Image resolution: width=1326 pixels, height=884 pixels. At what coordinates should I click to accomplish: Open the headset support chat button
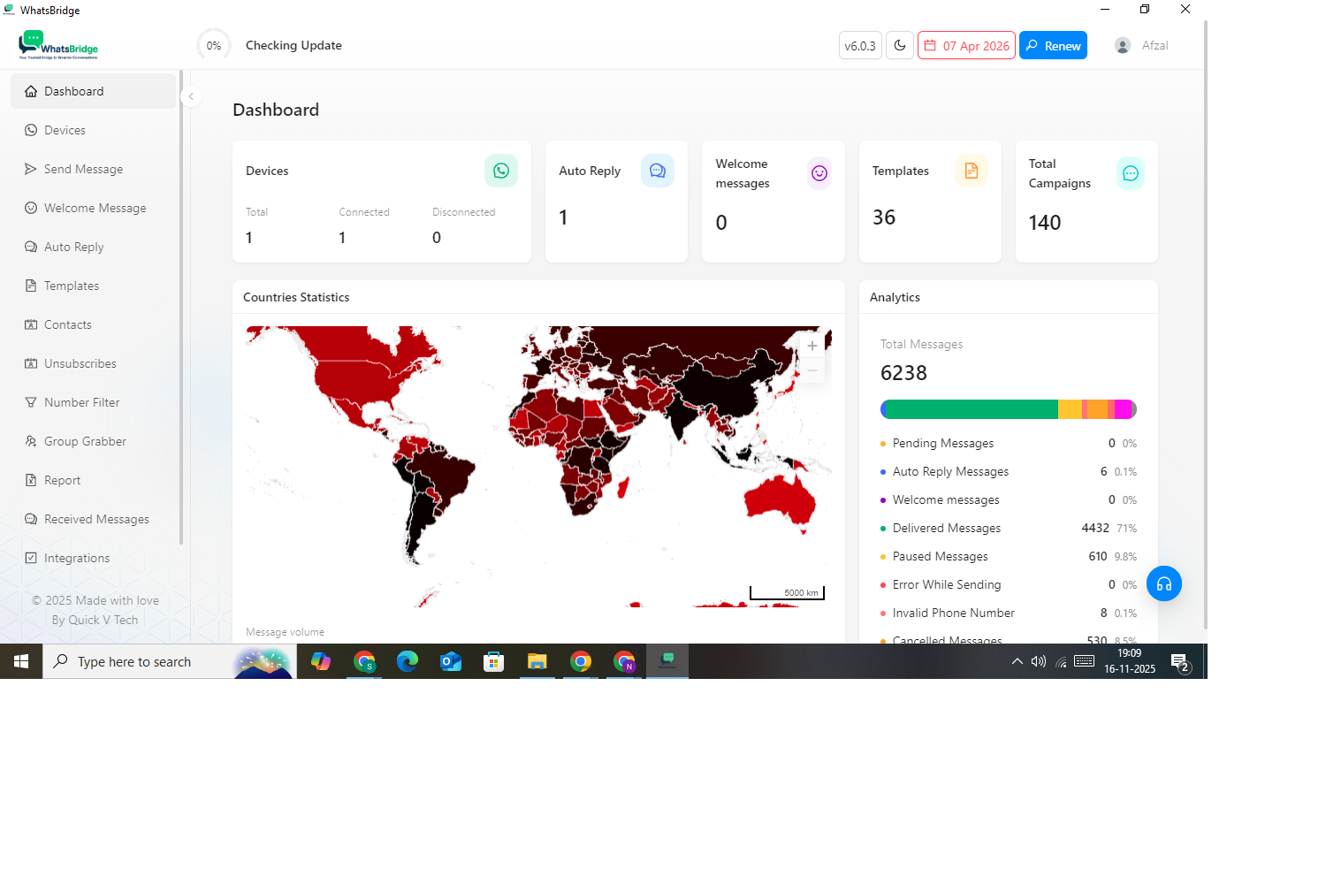click(1163, 583)
